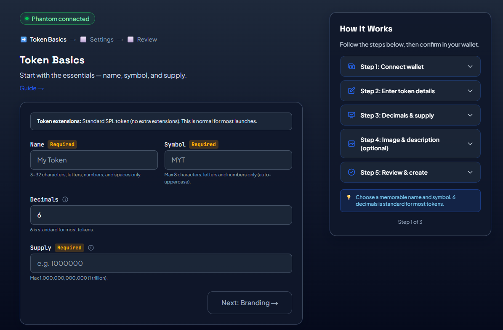Open the Review step in breadcrumb

(146, 39)
